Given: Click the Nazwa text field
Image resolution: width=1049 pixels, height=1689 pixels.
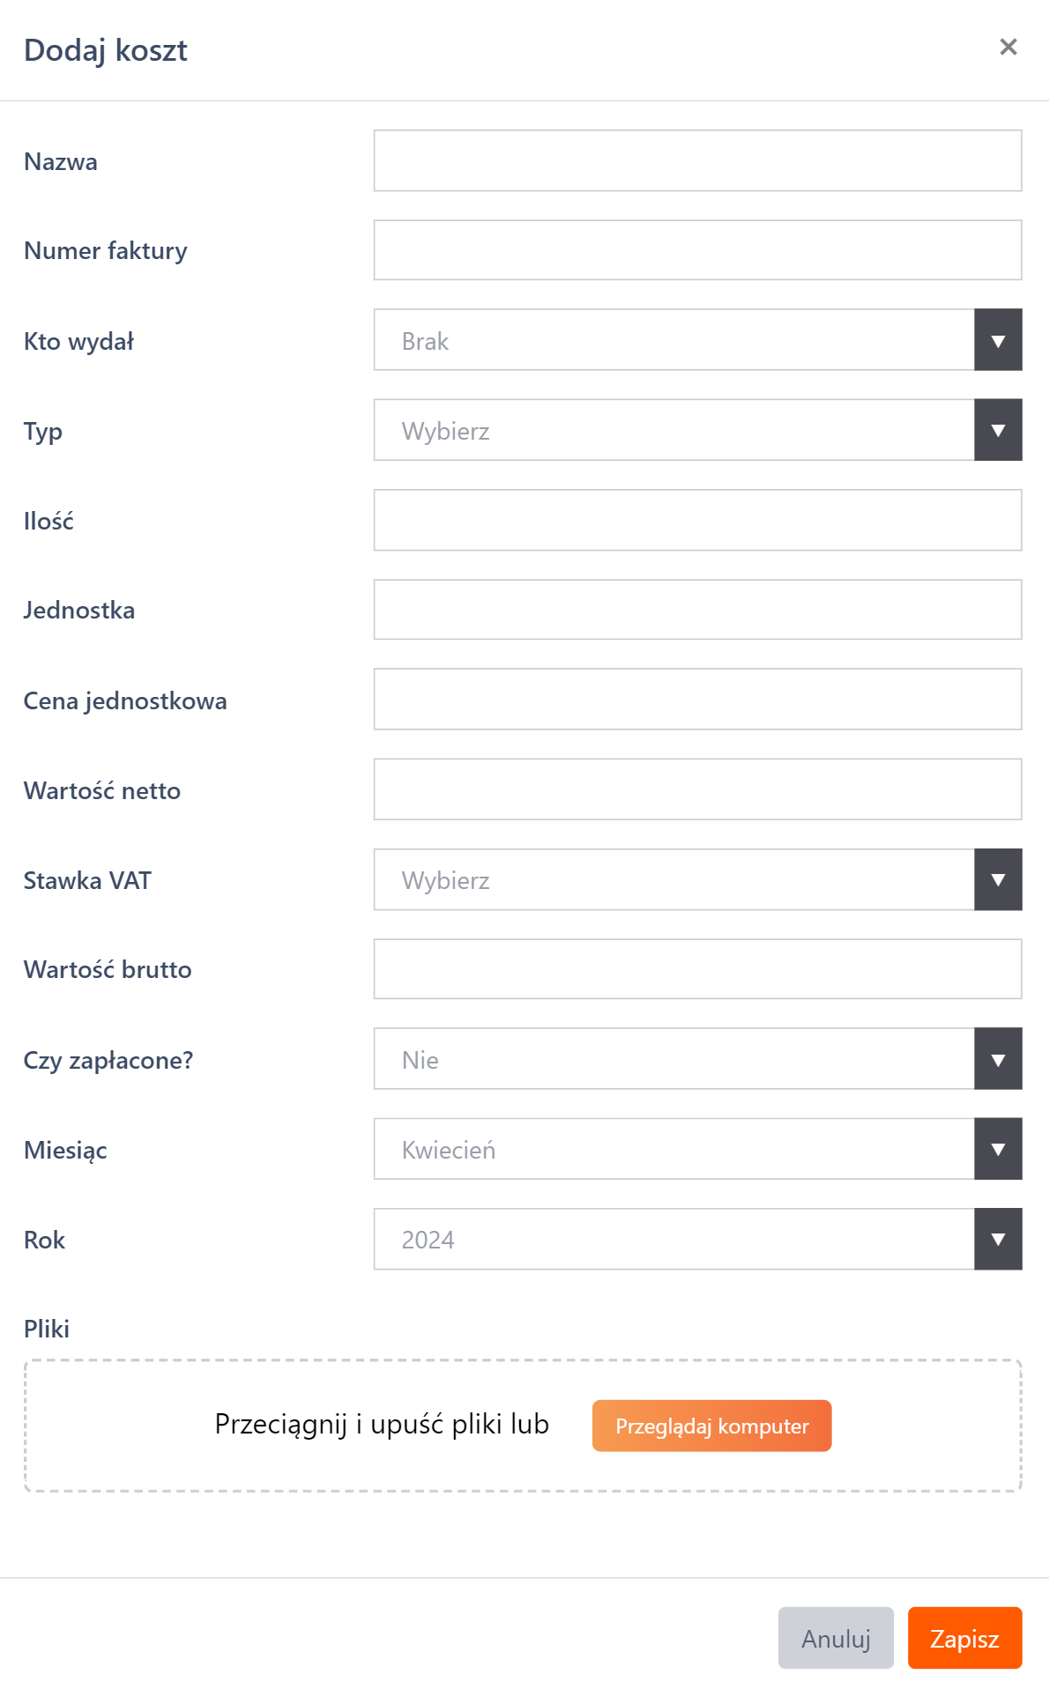Looking at the screenshot, I should click(x=697, y=161).
